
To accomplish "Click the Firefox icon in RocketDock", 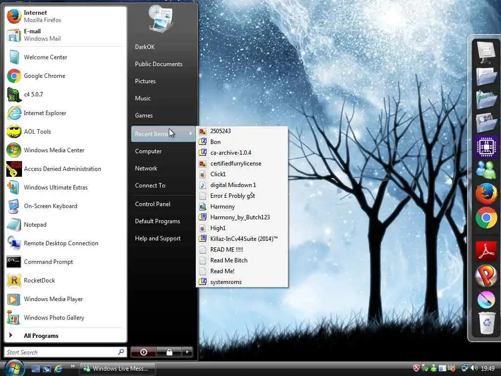I will tap(486, 194).
